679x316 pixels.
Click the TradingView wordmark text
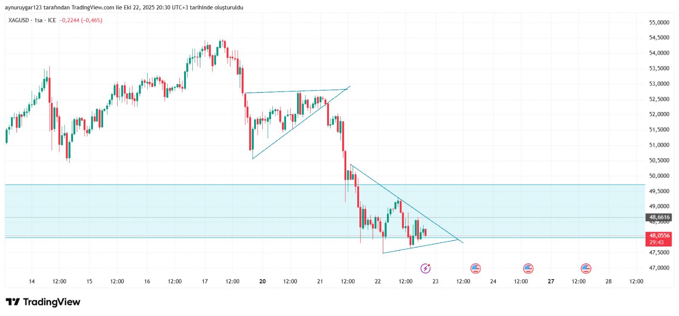pyautogui.click(x=51, y=302)
